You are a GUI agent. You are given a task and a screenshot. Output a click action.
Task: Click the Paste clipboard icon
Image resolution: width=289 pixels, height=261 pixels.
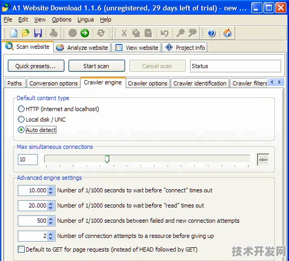pos(148,33)
